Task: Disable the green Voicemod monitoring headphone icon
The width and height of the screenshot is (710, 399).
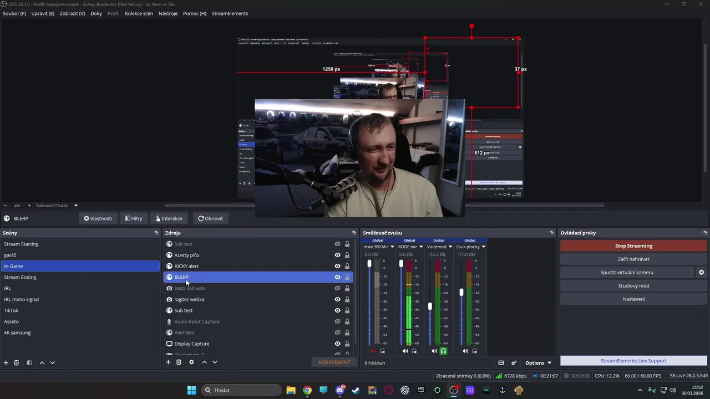Action: click(x=443, y=351)
